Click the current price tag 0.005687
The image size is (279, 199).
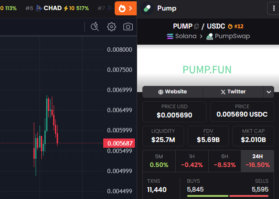[x=119, y=143]
